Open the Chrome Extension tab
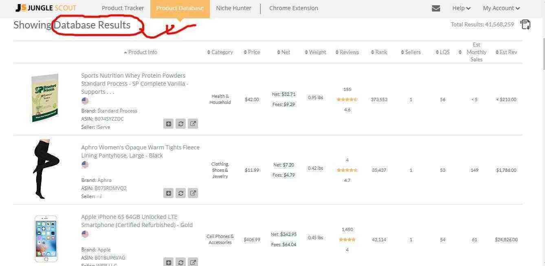 tap(294, 8)
